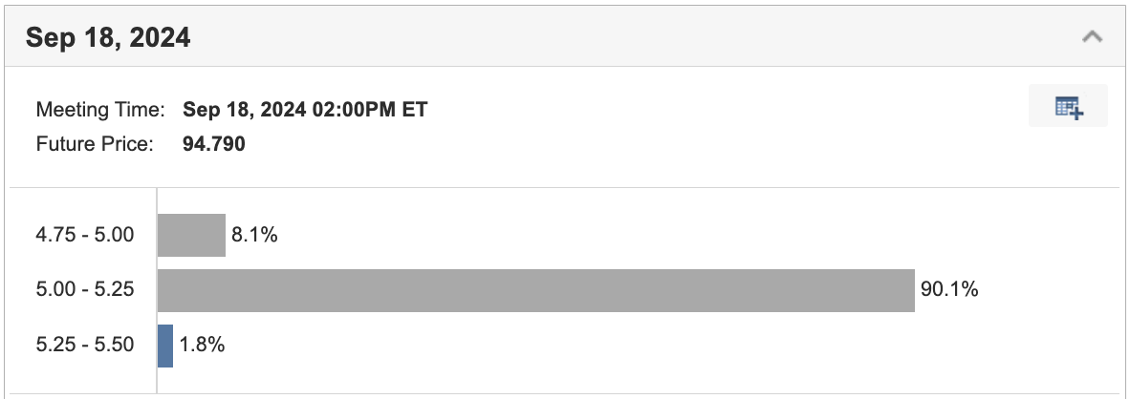
Task: Select the 5.00 - 5.25 rate label
Action: (x=84, y=290)
